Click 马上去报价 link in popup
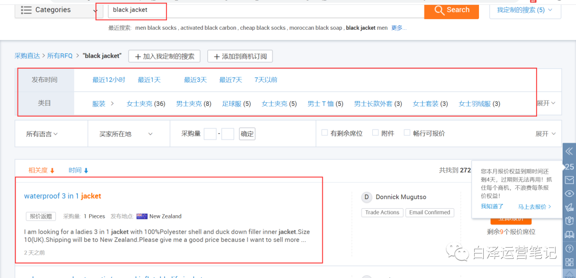The height and width of the screenshot is (278, 576). (534, 207)
